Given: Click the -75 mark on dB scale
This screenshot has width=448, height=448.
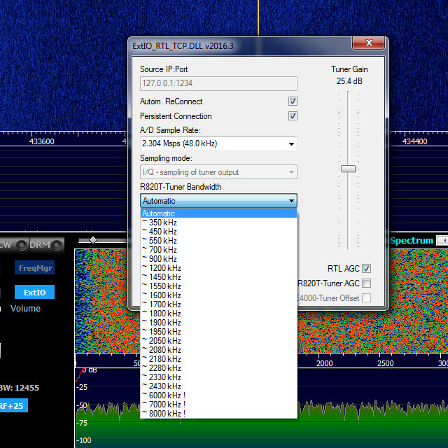Looking at the screenshot, I should (x=82, y=423).
